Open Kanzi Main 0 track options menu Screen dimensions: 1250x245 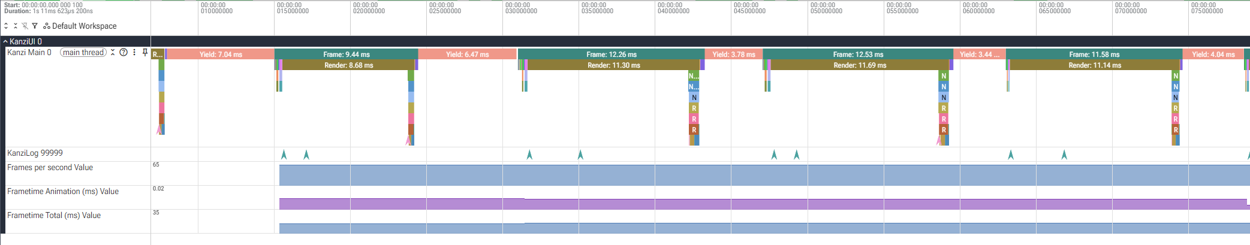134,53
